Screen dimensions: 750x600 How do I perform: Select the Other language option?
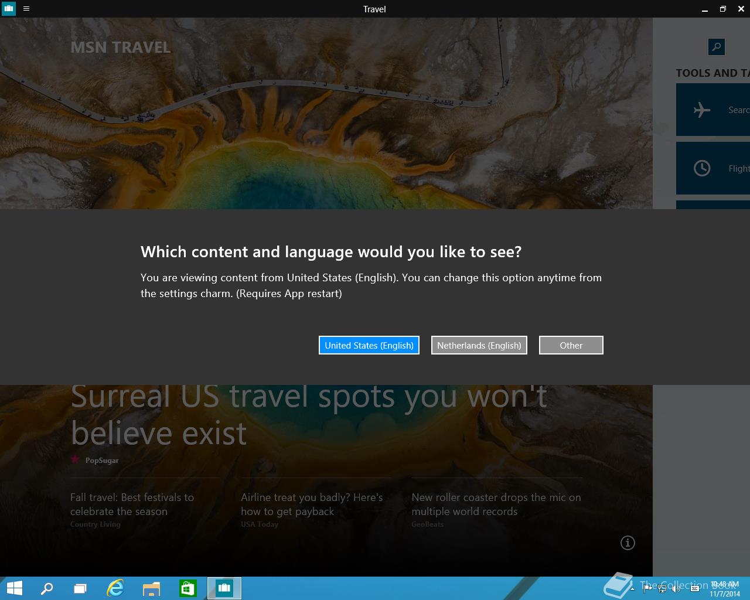571,345
